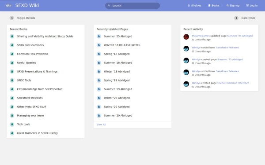Click Windyo avatar beside created Useful Command reference
The width and height of the screenshot is (265, 165).
click(x=186, y=84)
